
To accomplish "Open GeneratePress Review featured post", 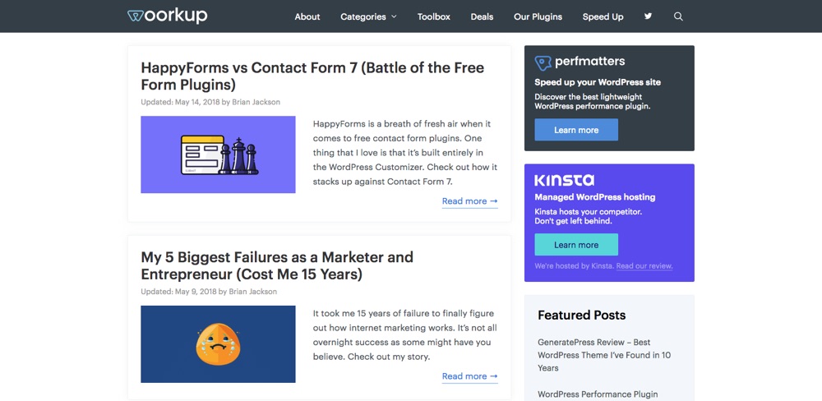I will click(x=604, y=355).
